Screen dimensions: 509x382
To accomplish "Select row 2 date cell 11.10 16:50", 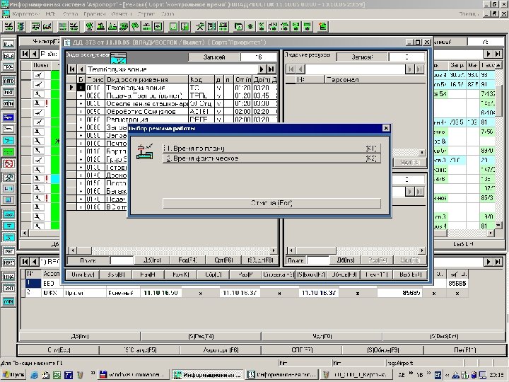I will [160, 293].
